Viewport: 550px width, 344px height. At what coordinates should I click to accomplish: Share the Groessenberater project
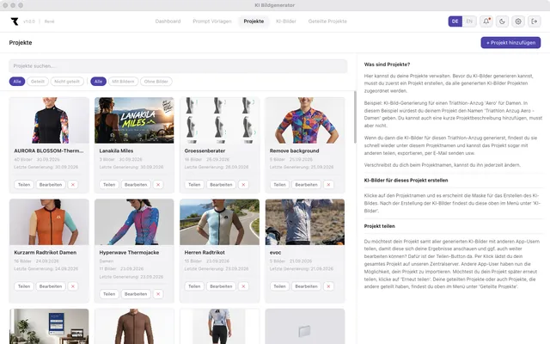(x=194, y=185)
